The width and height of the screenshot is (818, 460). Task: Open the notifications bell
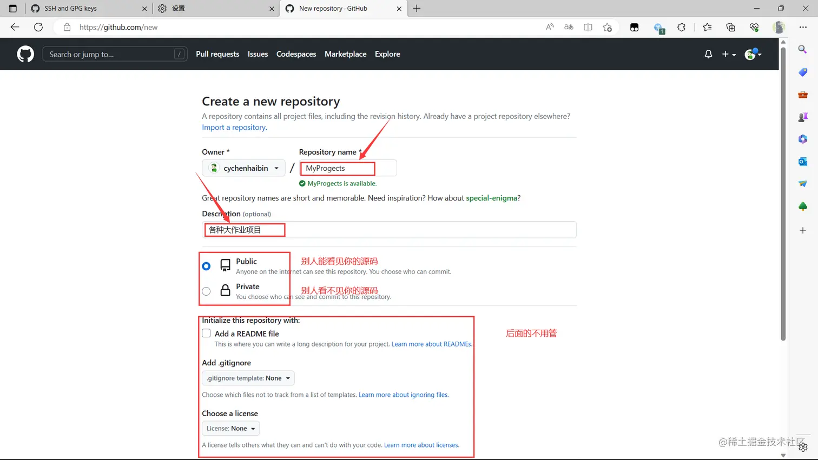(708, 54)
